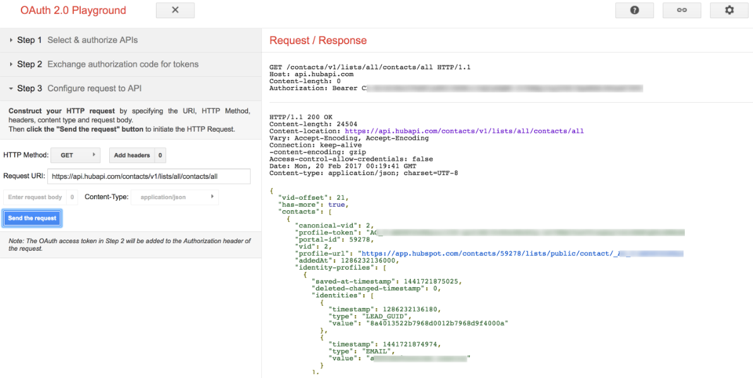Click the HTTP Method dropdown arrow icon
This screenshot has width=753, height=378.
point(93,154)
